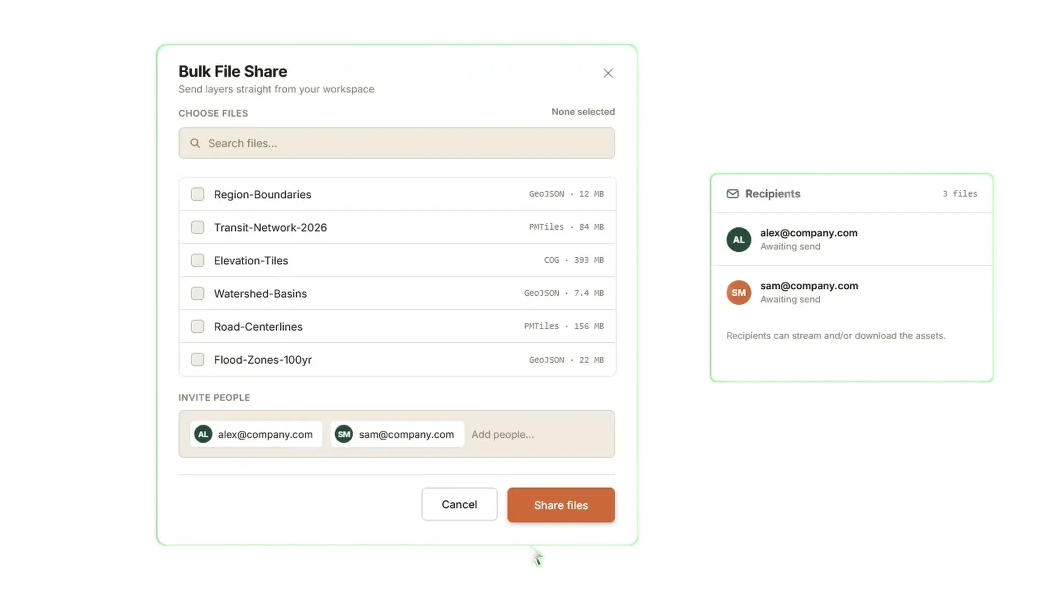
Task: Click the search magnifier icon
Action: (x=195, y=143)
